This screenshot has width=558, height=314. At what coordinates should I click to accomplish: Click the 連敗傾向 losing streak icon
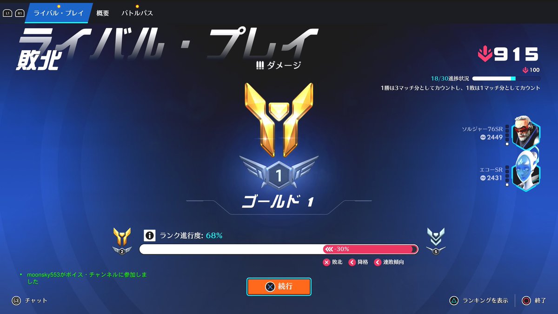point(378,262)
